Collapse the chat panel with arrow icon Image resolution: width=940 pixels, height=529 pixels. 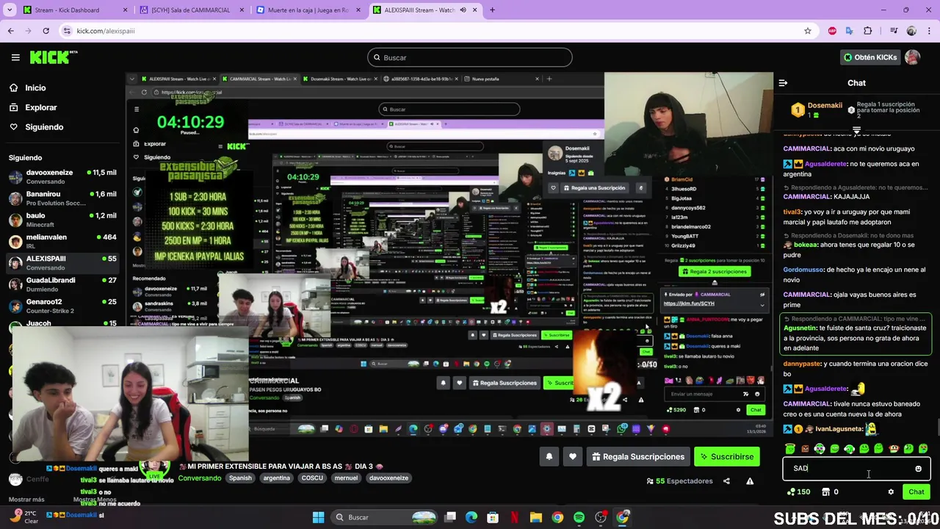click(783, 83)
